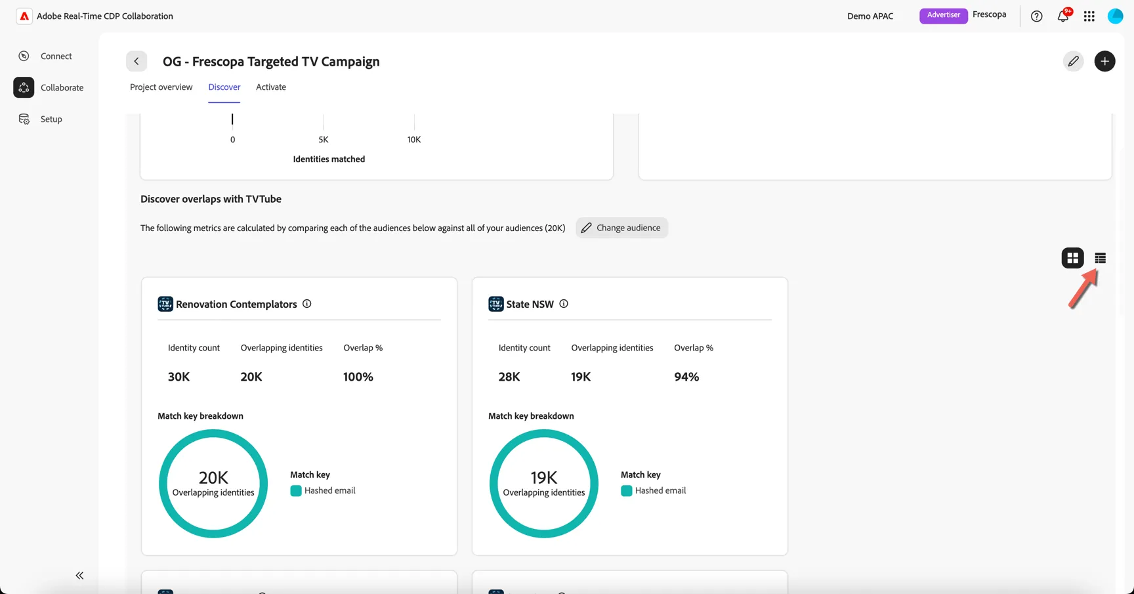
Task: Click the 94% overlap value
Action: pos(686,377)
